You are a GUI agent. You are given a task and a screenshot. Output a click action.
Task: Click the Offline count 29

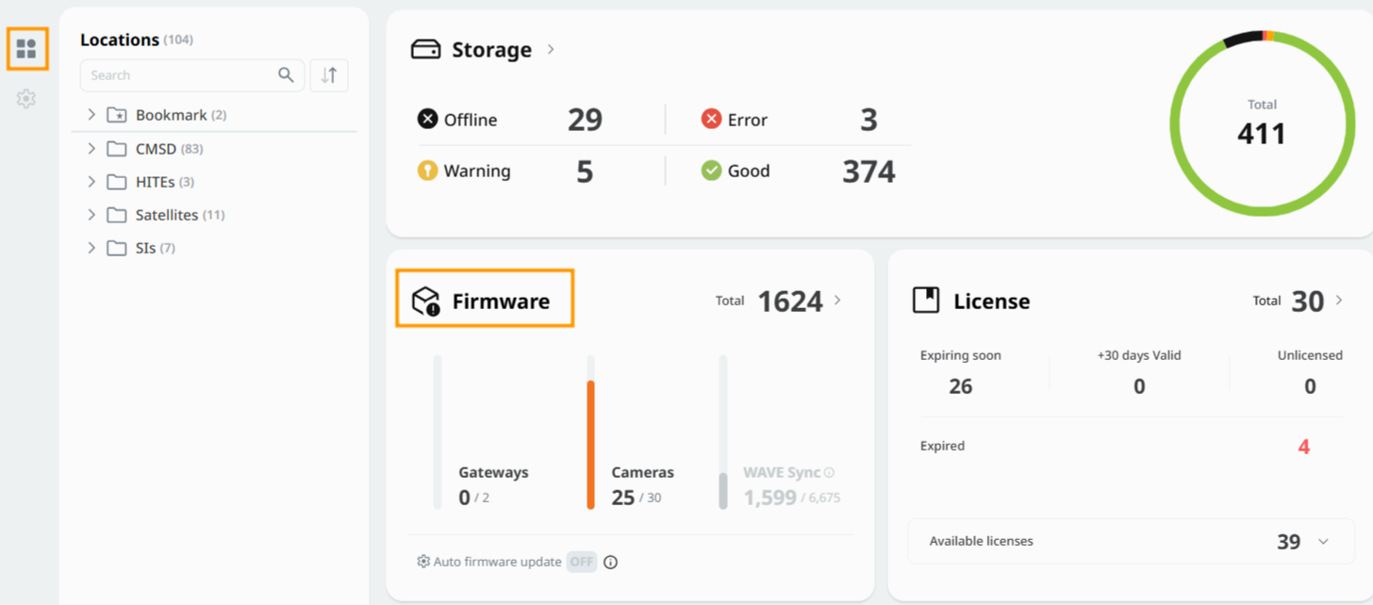coord(585,120)
